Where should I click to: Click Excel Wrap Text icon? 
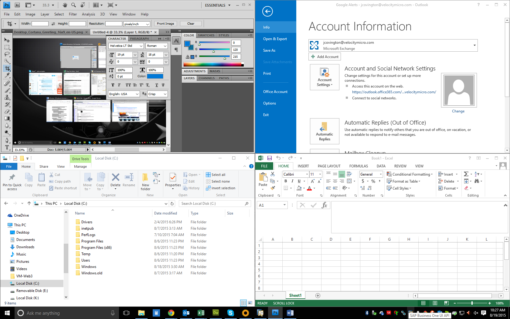pyautogui.click(x=349, y=174)
